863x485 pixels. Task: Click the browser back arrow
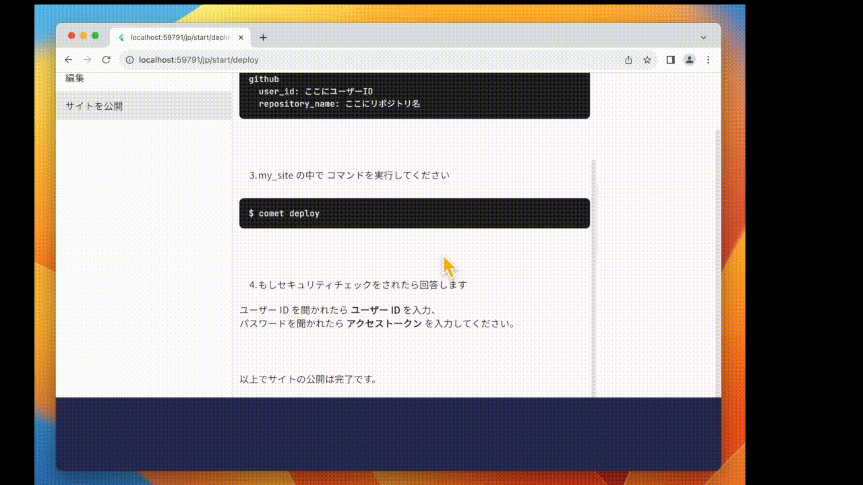point(69,60)
